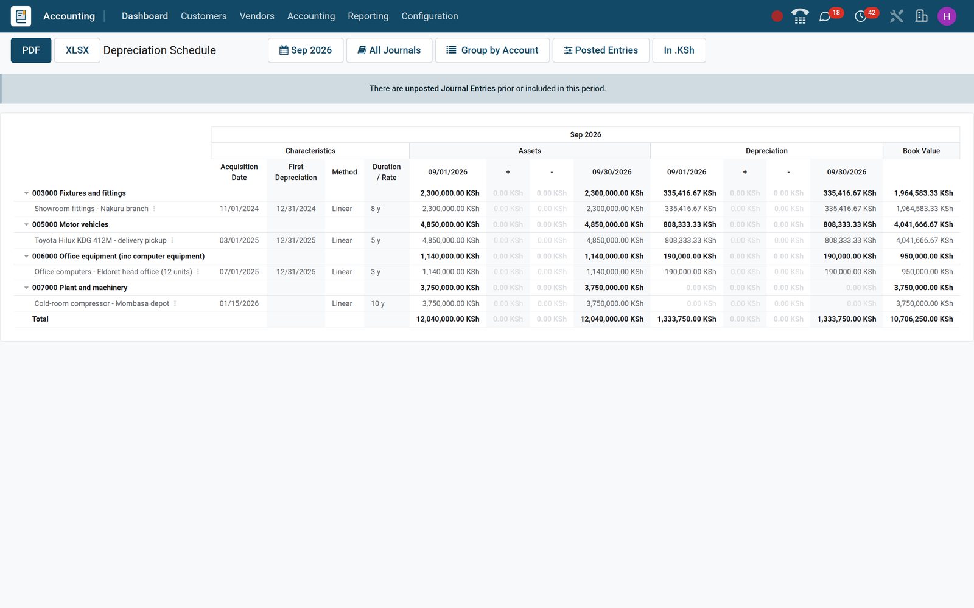
Task: Click the Total book value 10,706,250.00 KSh
Action: click(922, 319)
